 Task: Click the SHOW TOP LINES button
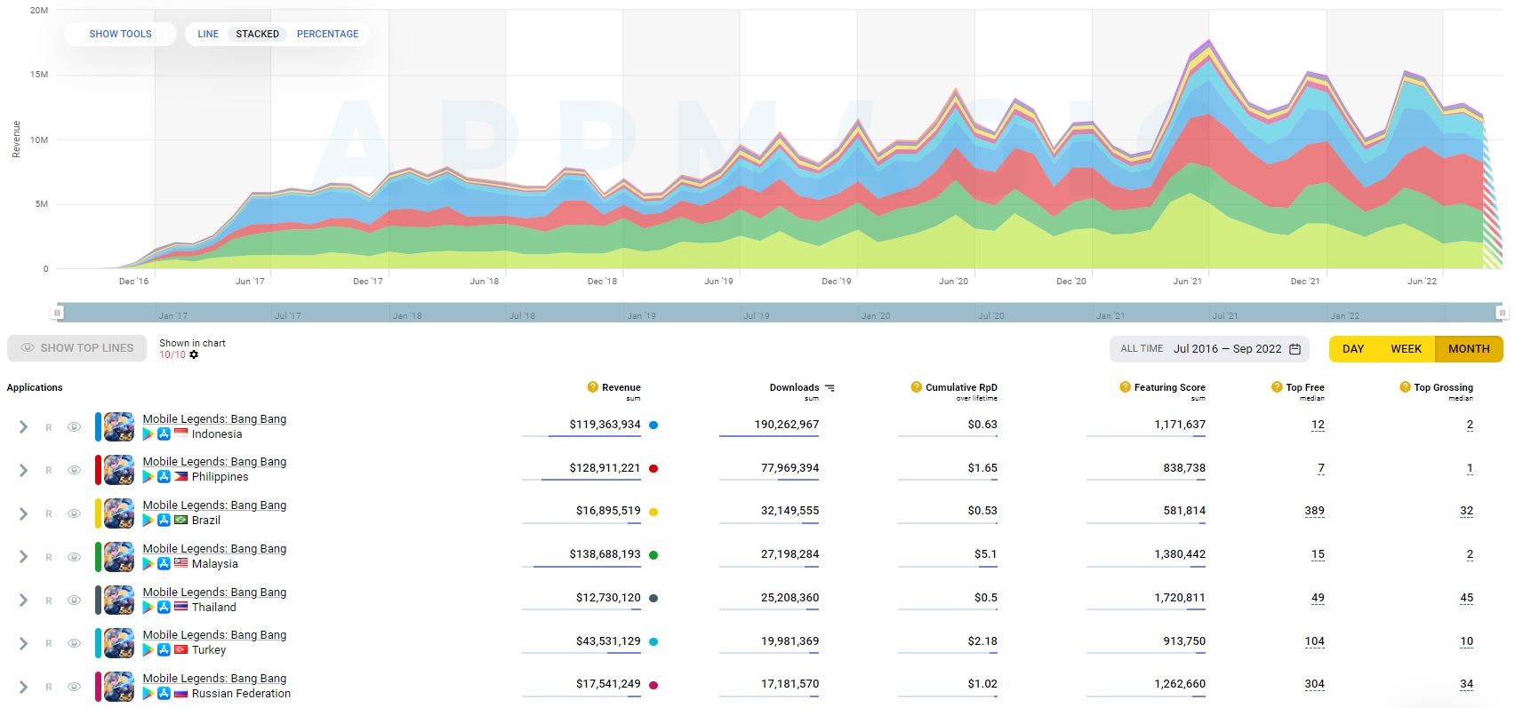[77, 348]
